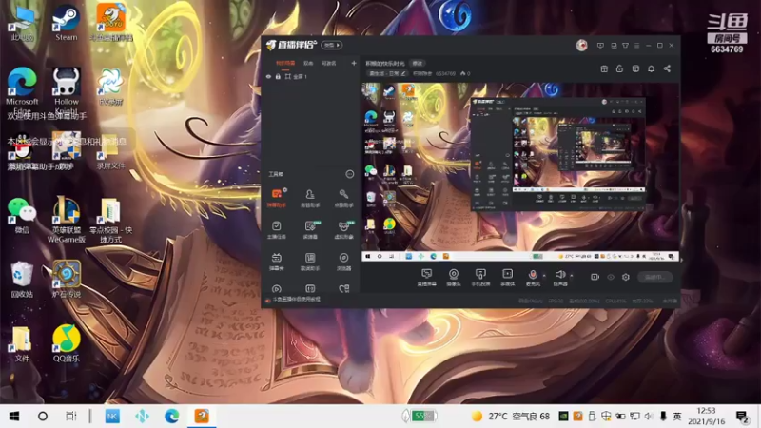Toggle the record video icon in bottom bar
The height and width of the screenshot is (428, 761).
595,277
